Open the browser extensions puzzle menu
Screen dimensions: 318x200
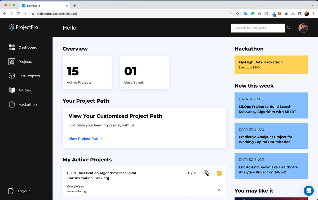[x=286, y=13]
